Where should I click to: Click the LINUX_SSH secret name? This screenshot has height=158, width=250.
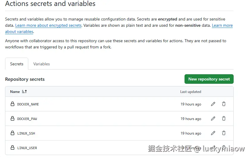tap(26, 133)
